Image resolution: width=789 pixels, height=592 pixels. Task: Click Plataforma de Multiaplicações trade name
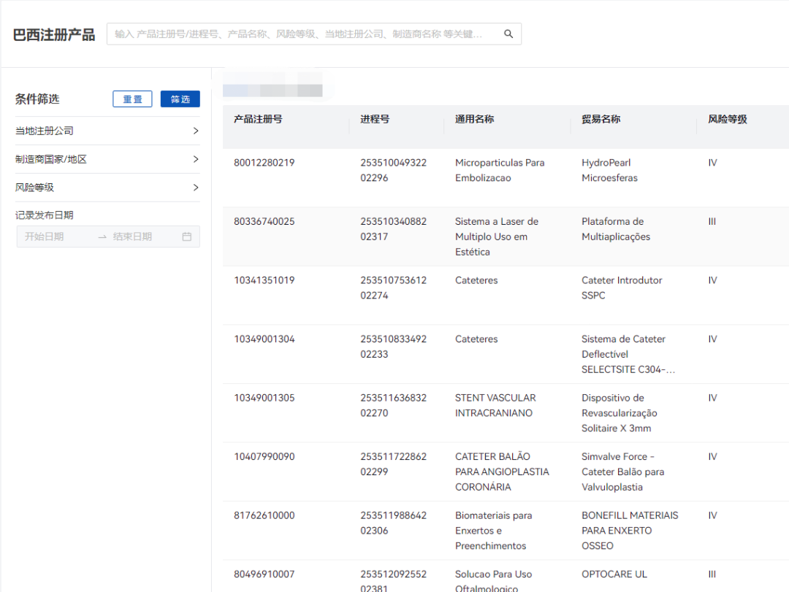pos(616,229)
